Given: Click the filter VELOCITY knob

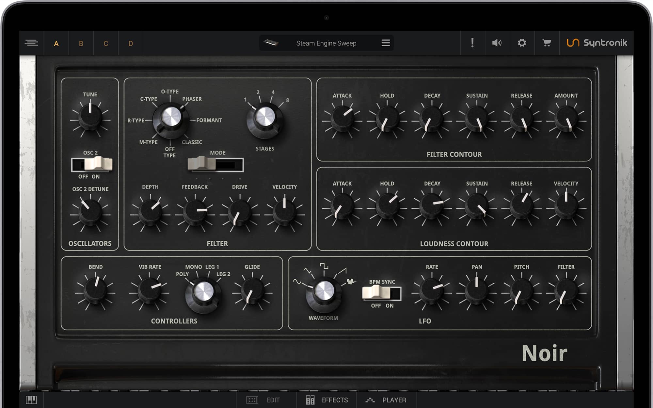Looking at the screenshot, I should point(284,213).
